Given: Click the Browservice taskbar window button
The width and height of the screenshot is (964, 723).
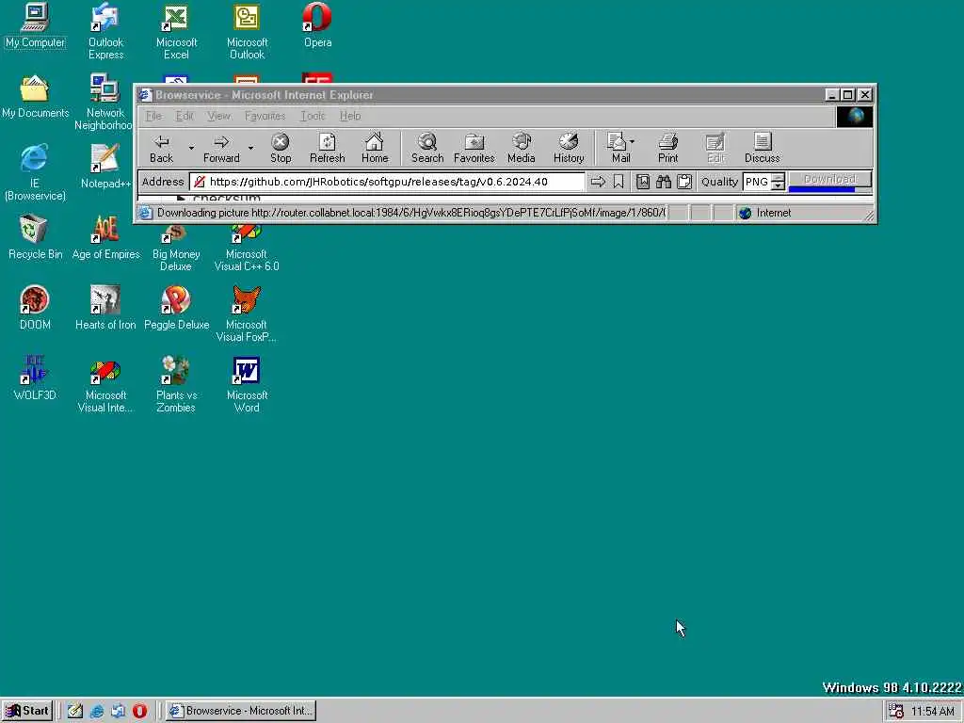Looking at the screenshot, I should [x=241, y=711].
